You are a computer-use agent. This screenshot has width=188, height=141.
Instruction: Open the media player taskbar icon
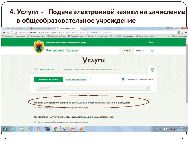pyautogui.click(x=39, y=129)
